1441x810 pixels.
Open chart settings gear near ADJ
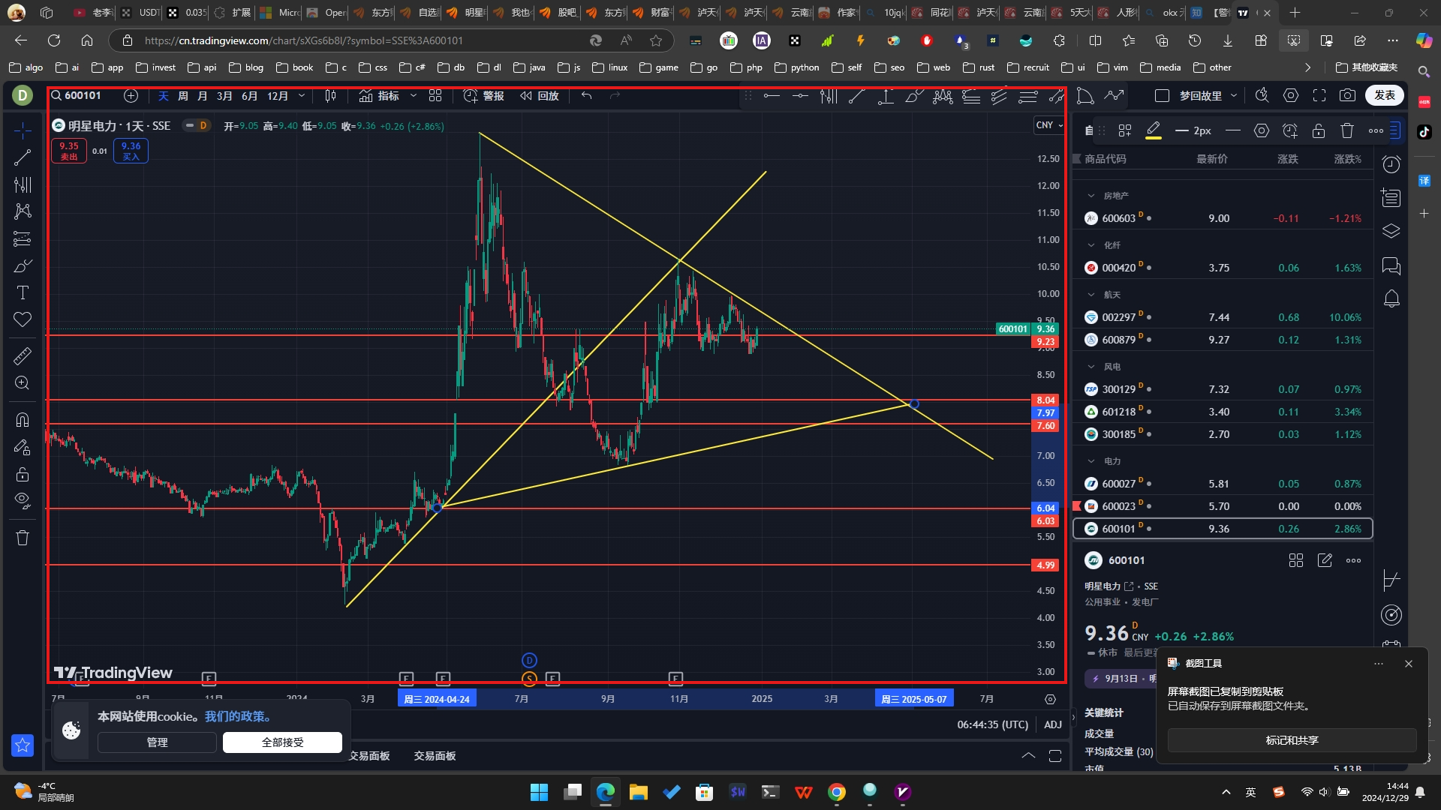coord(1050,699)
